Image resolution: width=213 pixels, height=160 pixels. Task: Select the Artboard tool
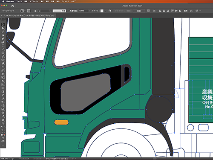point(3,113)
